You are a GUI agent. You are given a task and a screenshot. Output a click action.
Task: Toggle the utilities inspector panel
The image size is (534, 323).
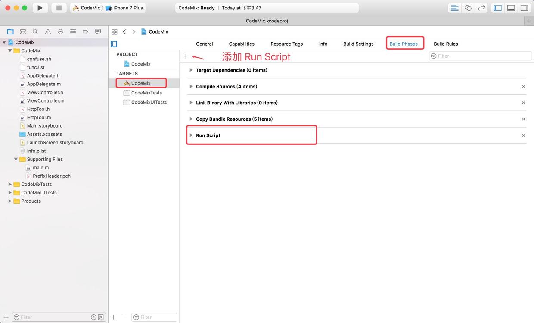pyautogui.click(x=524, y=8)
